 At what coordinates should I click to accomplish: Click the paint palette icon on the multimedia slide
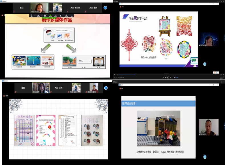pyautogui.click(x=53, y=36)
